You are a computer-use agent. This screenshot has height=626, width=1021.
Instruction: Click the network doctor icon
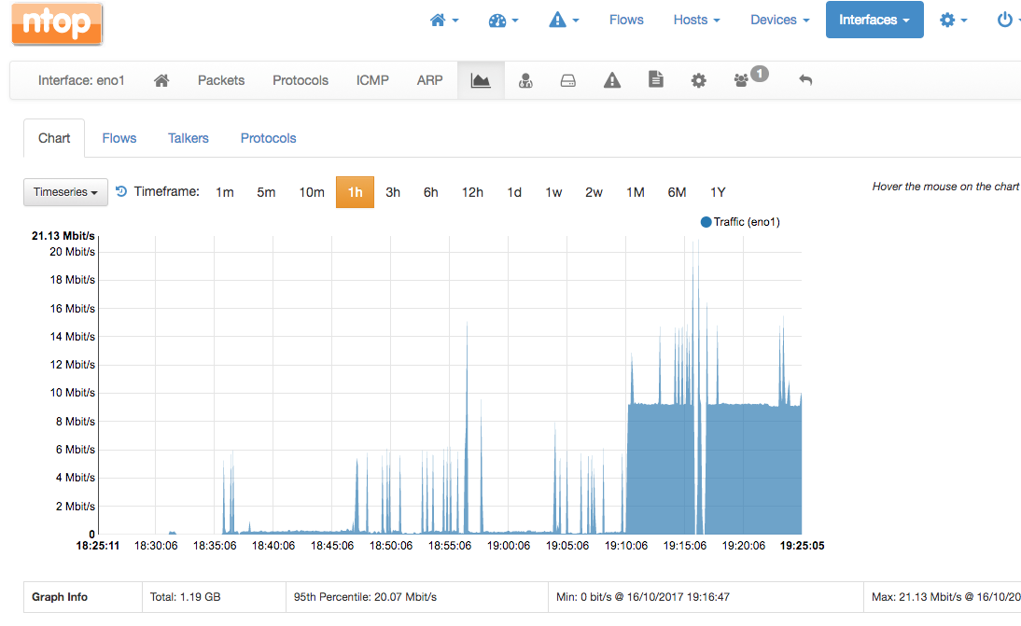click(x=524, y=80)
